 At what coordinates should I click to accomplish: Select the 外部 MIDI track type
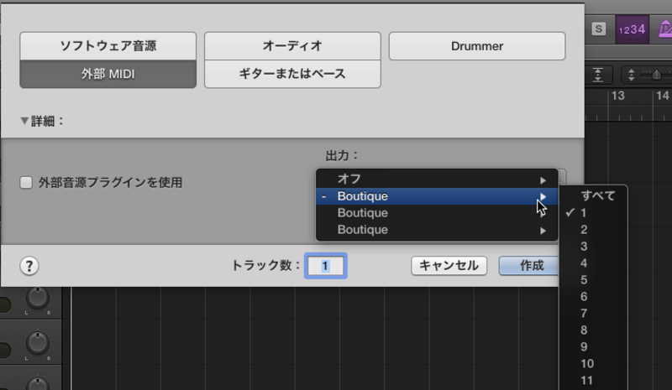[108, 74]
